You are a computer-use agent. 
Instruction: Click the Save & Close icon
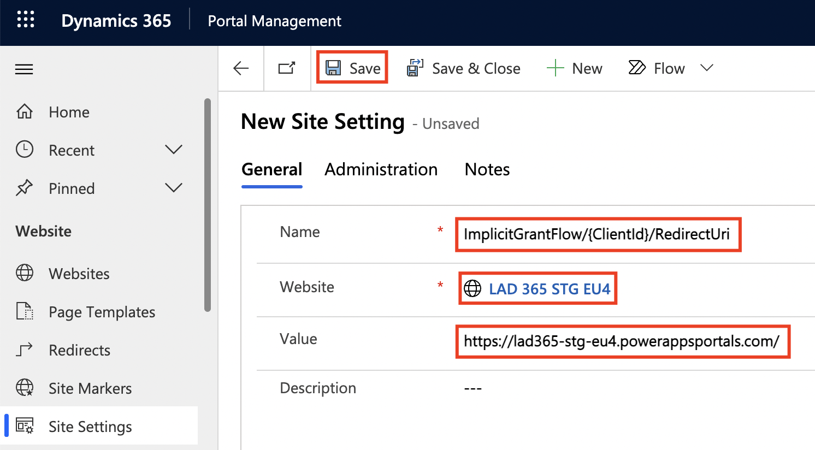[x=415, y=68]
